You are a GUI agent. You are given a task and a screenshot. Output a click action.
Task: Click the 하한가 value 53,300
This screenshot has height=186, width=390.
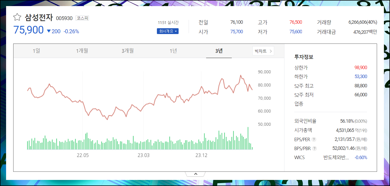(361, 77)
